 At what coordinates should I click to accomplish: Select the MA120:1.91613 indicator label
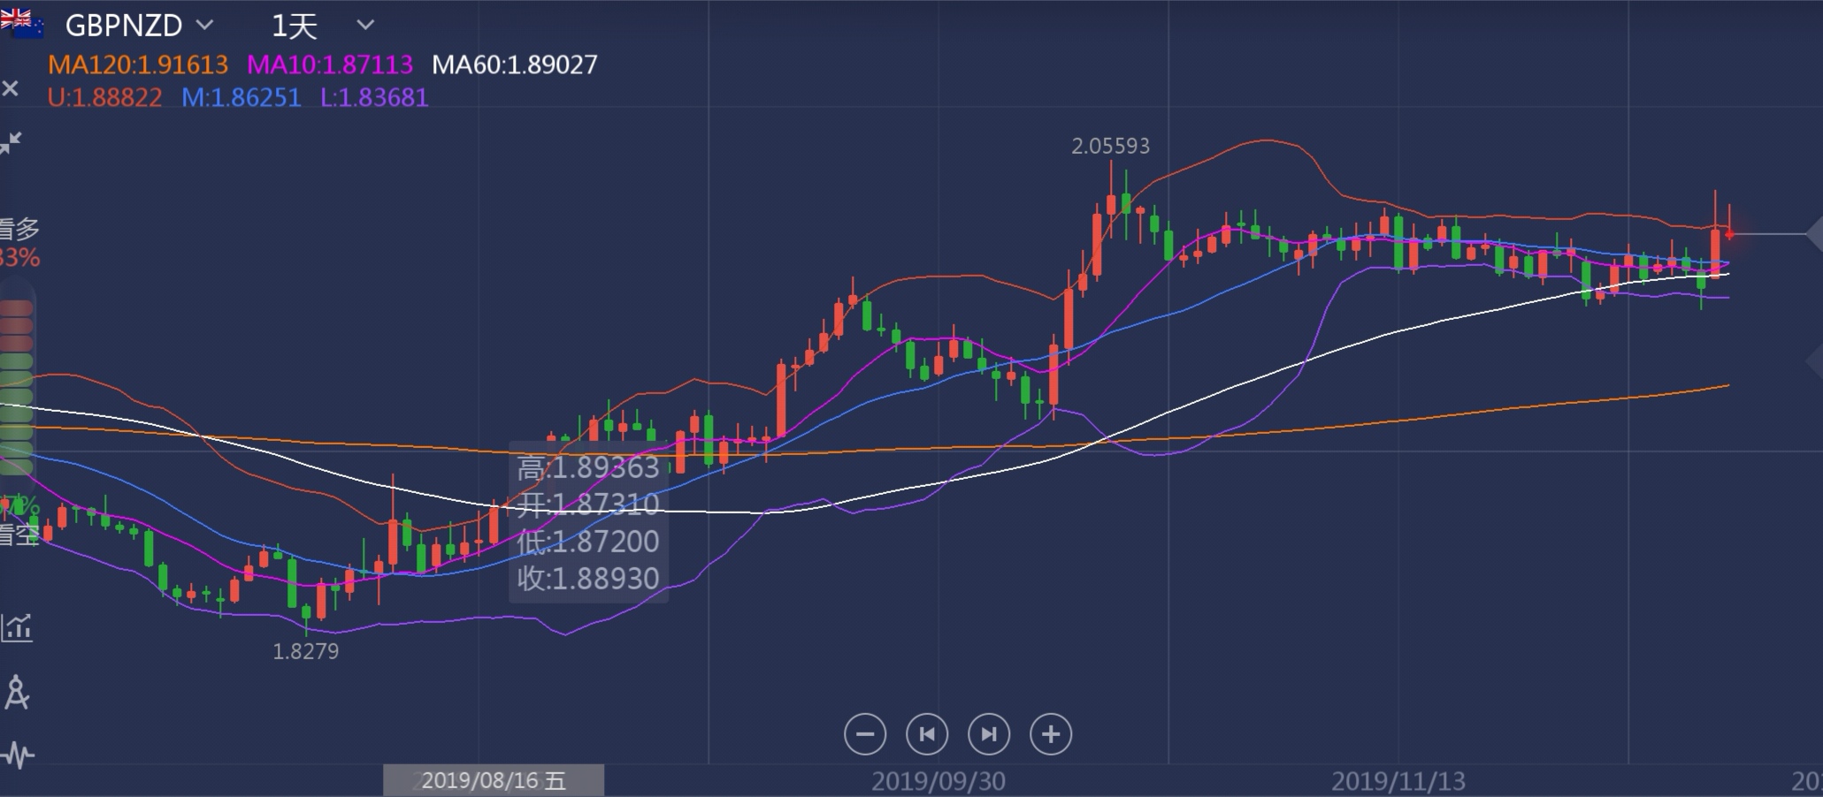138,65
